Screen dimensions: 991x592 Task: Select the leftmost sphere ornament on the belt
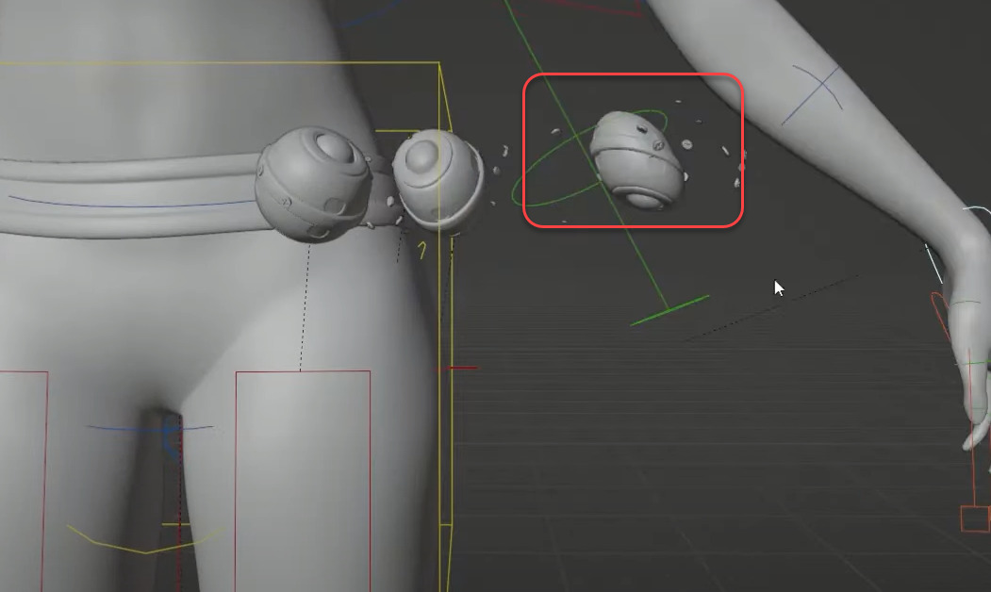(x=311, y=184)
